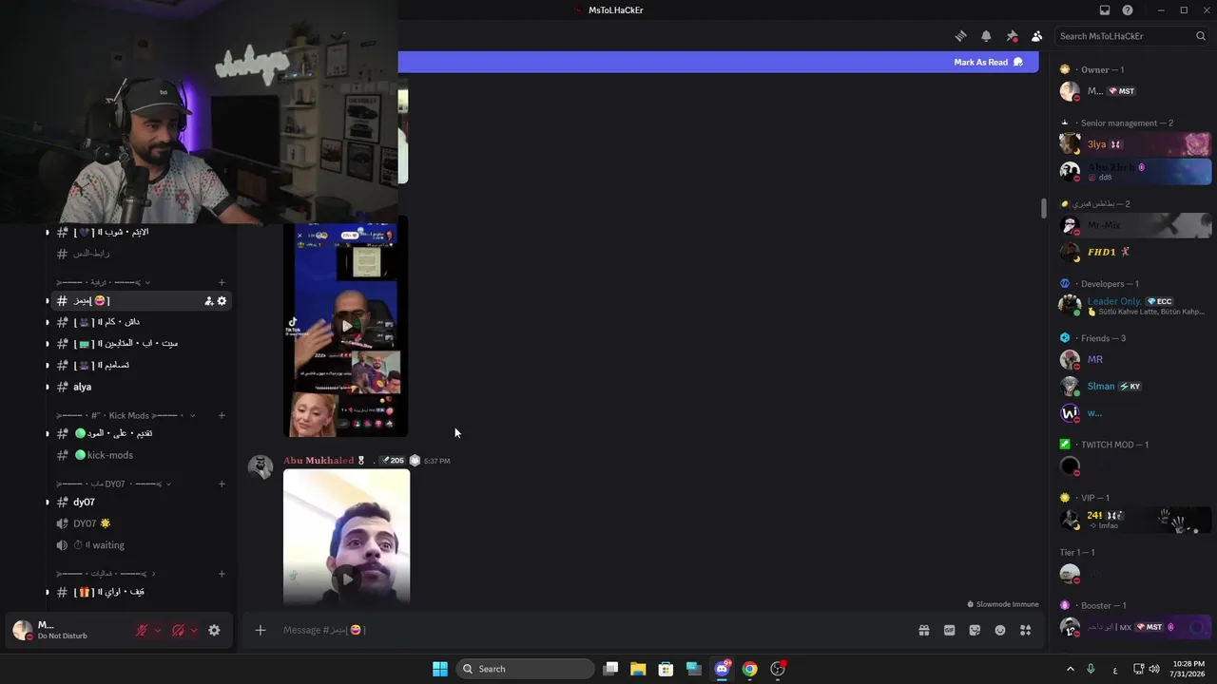Open the owner member with MST tag
The width and height of the screenshot is (1217, 684).
(1135, 91)
